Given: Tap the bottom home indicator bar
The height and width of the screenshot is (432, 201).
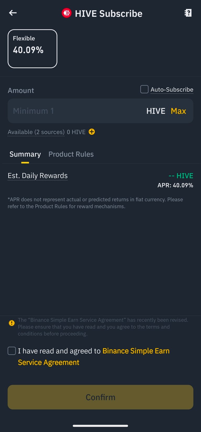Looking at the screenshot, I should [100, 426].
